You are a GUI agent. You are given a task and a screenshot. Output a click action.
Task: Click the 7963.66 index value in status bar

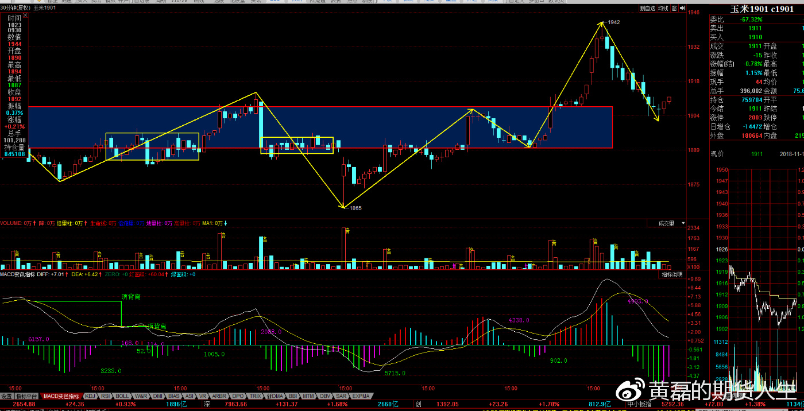[235, 404]
